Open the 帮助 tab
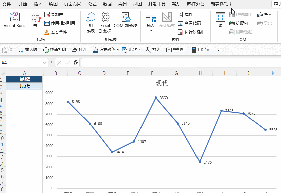The width and height of the screenshot is (281, 193). coord(176,4)
